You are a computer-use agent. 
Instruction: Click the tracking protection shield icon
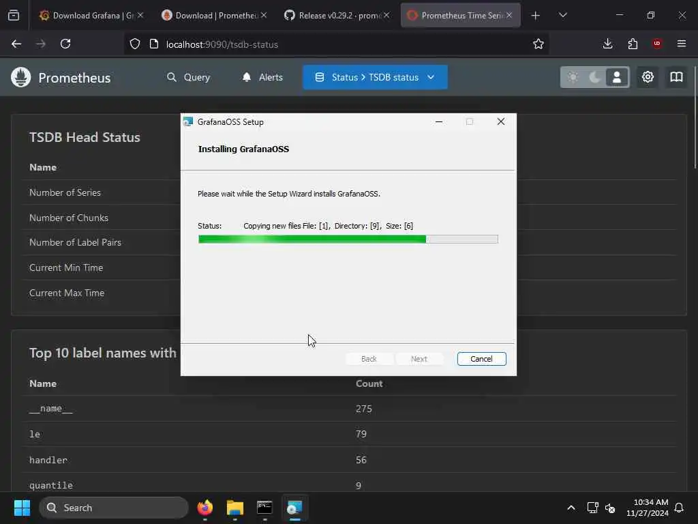coord(135,44)
